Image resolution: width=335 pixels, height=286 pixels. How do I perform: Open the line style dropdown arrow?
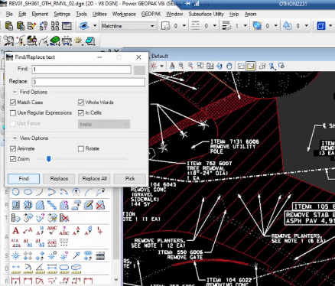(x=215, y=26)
